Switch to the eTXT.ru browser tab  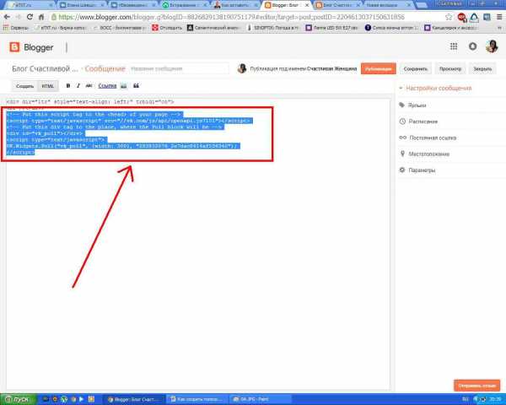coord(30,5)
